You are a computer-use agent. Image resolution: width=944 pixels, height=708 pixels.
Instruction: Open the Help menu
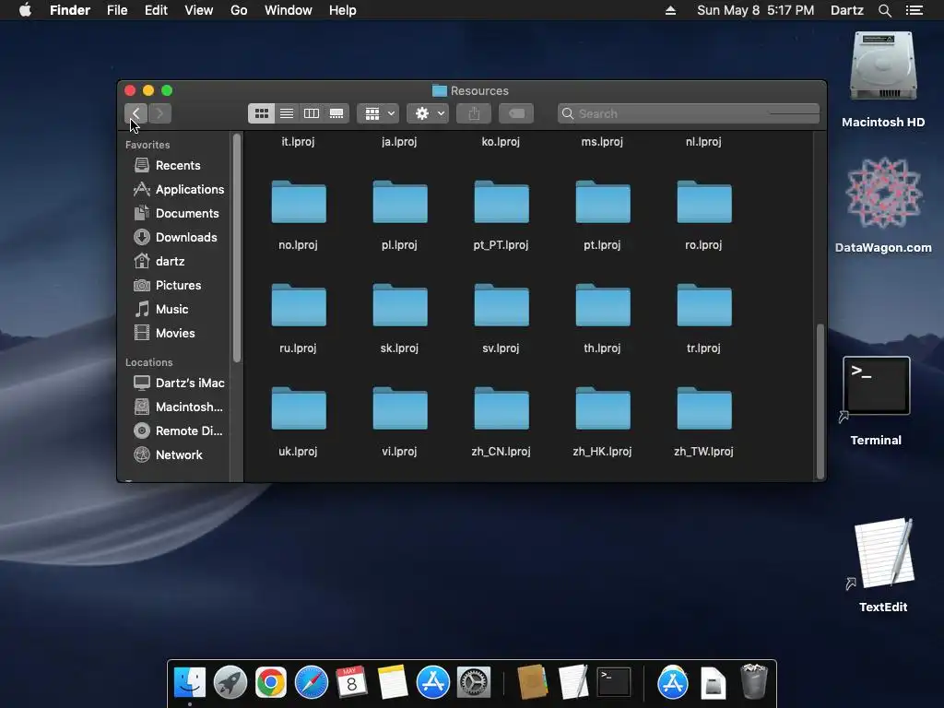(x=343, y=10)
